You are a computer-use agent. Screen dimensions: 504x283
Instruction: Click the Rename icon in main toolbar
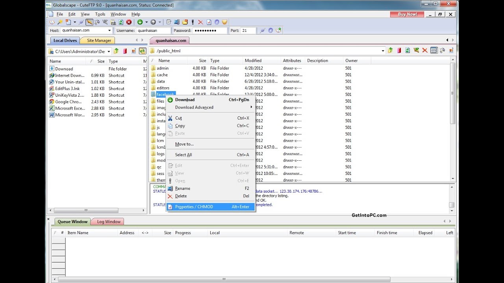pos(177,22)
